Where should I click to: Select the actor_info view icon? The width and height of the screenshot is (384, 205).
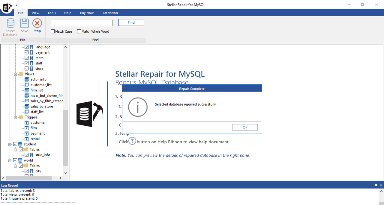pyautogui.click(x=27, y=80)
